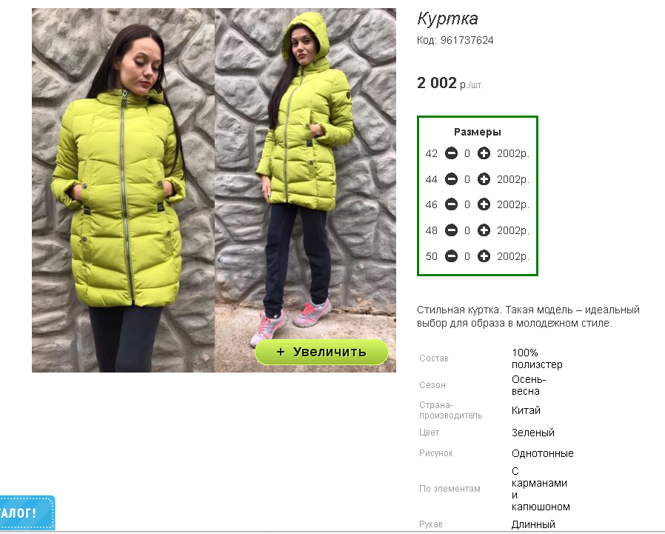
Task: Click minus icon for size 50
Action: [451, 256]
